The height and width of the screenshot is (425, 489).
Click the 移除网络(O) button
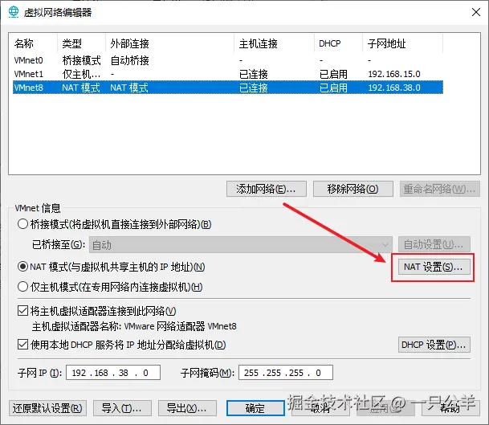point(352,189)
